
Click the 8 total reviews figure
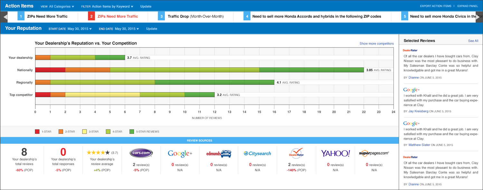24,152
